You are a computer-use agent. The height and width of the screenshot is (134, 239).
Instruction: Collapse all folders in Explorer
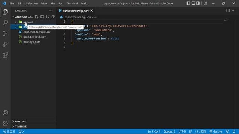(x=53, y=17)
